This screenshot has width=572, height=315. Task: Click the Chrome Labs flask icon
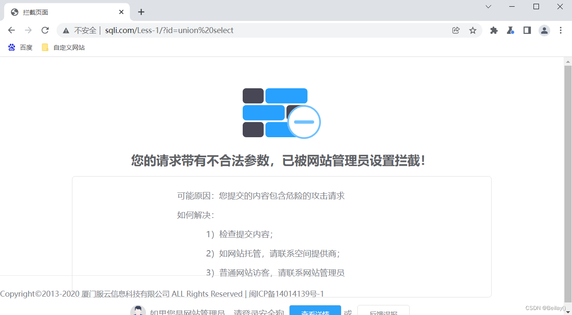pyautogui.click(x=510, y=30)
